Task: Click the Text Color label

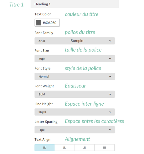Action: tap(43, 14)
